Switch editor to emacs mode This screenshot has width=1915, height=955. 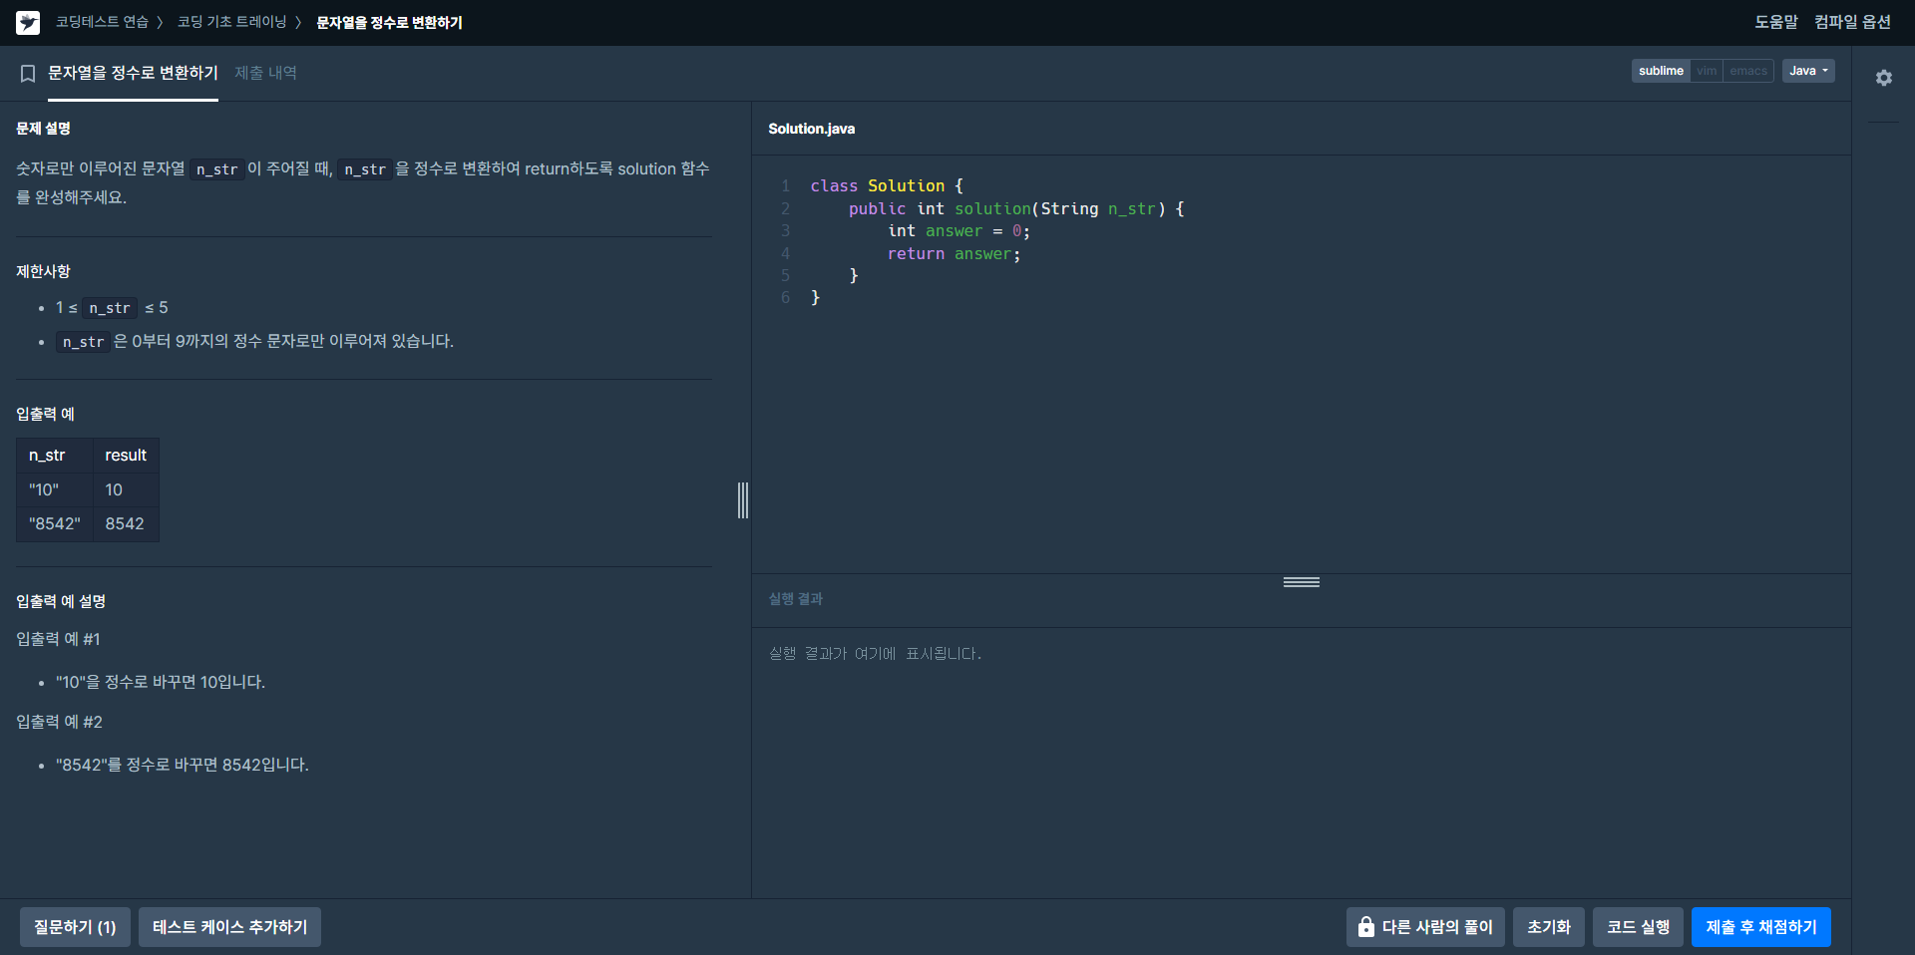pos(1748,71)
